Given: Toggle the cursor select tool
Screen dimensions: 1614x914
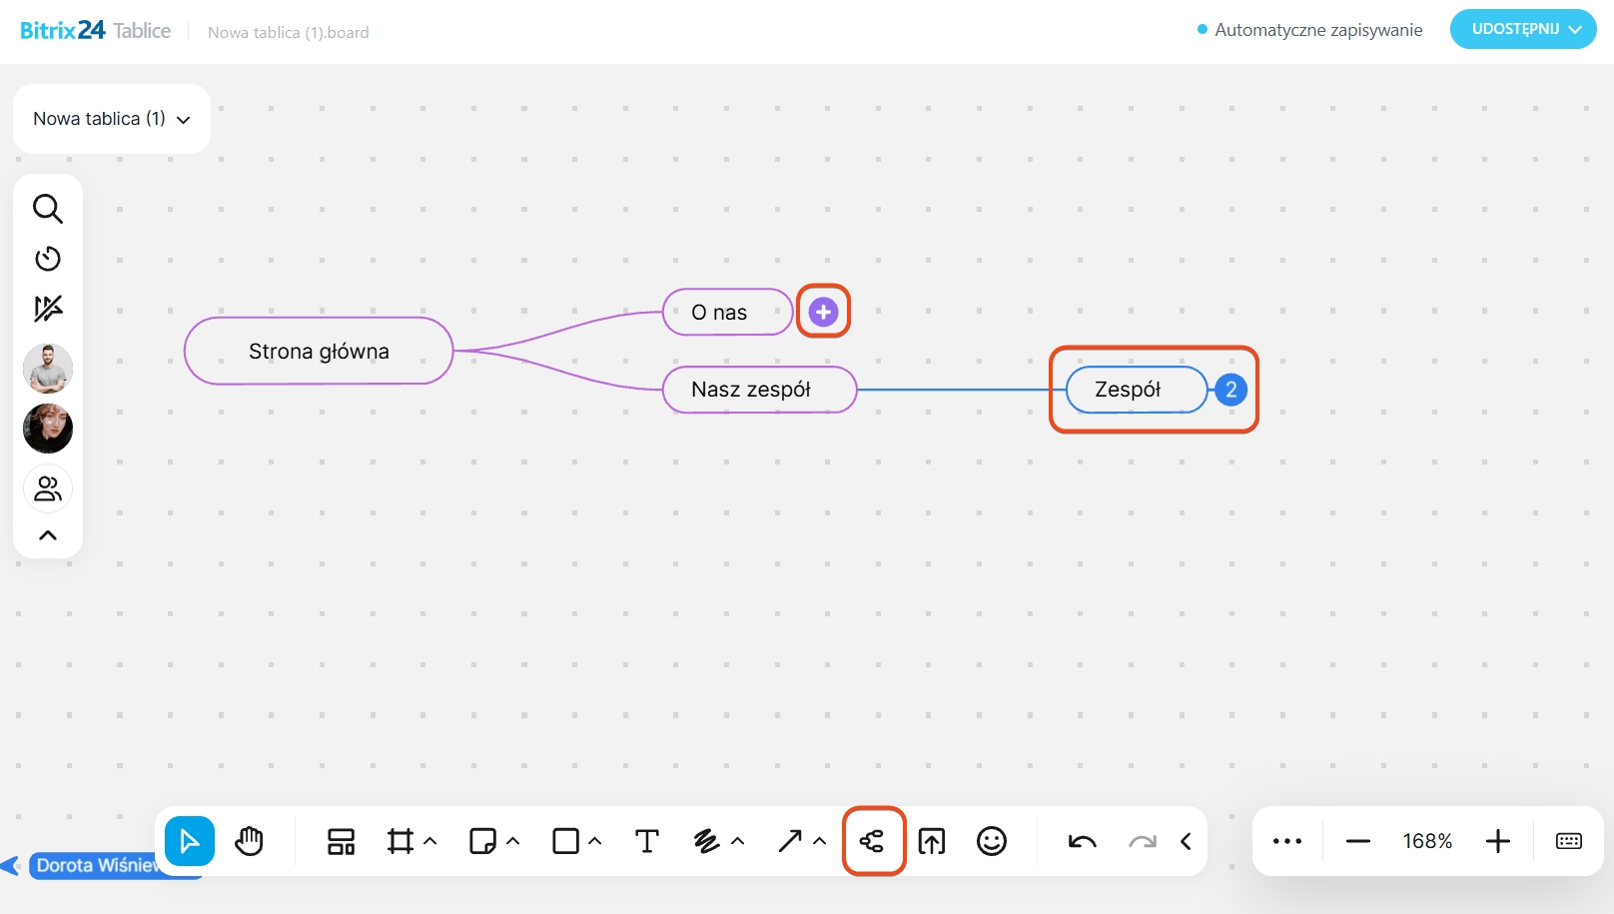Looking at the screenshot, I should click(190, 841).
